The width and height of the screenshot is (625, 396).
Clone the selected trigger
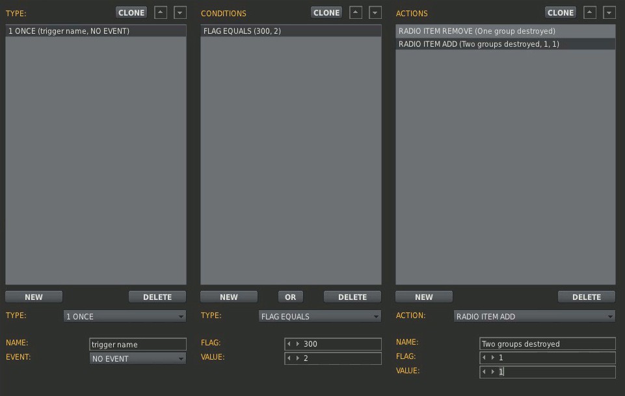pos(131,12)
